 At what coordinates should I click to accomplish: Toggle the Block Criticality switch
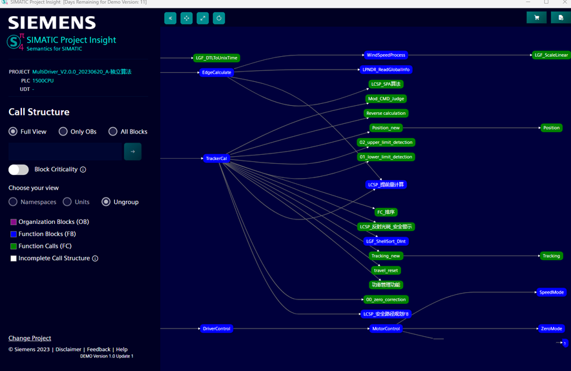coord(19,170)
